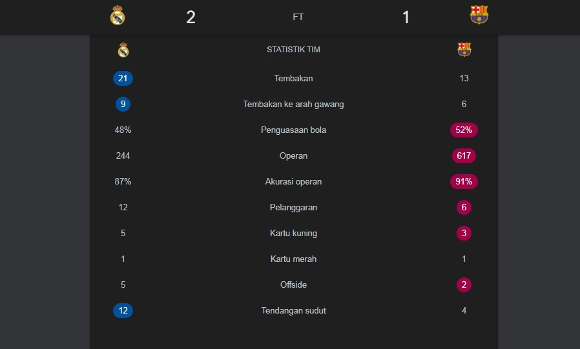The height and width of the screenshot is (349, 580).
Task: Select the Real Madrid crest beside STATISTIK TIM
Action: pyautogui.click(x=123, y=50)
